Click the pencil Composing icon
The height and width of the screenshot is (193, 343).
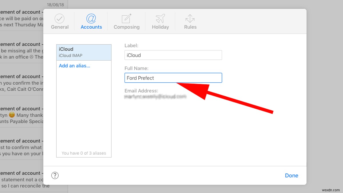127,18
